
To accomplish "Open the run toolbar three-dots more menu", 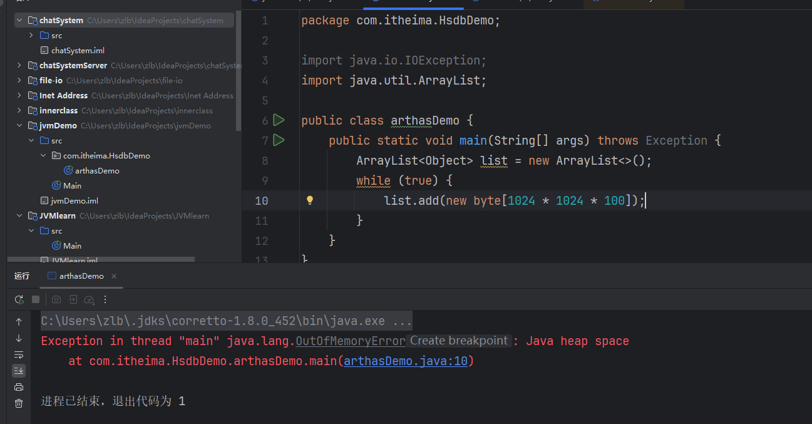I will (x=105, y=300).
